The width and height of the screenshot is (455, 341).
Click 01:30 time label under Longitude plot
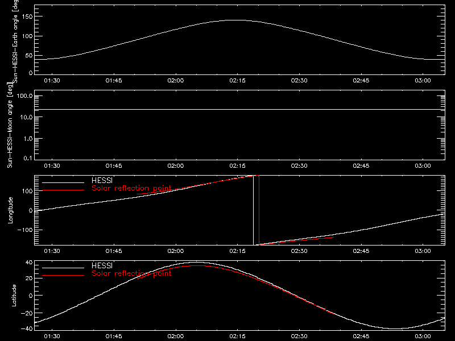(52, 251)
